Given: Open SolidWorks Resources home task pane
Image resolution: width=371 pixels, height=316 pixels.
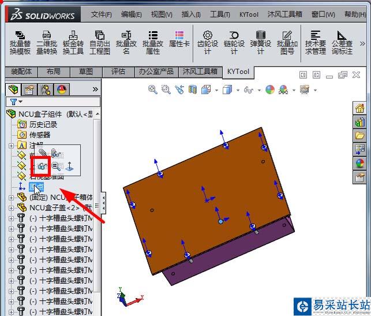Looking at the screenshot, I should [x=359, y=108].
